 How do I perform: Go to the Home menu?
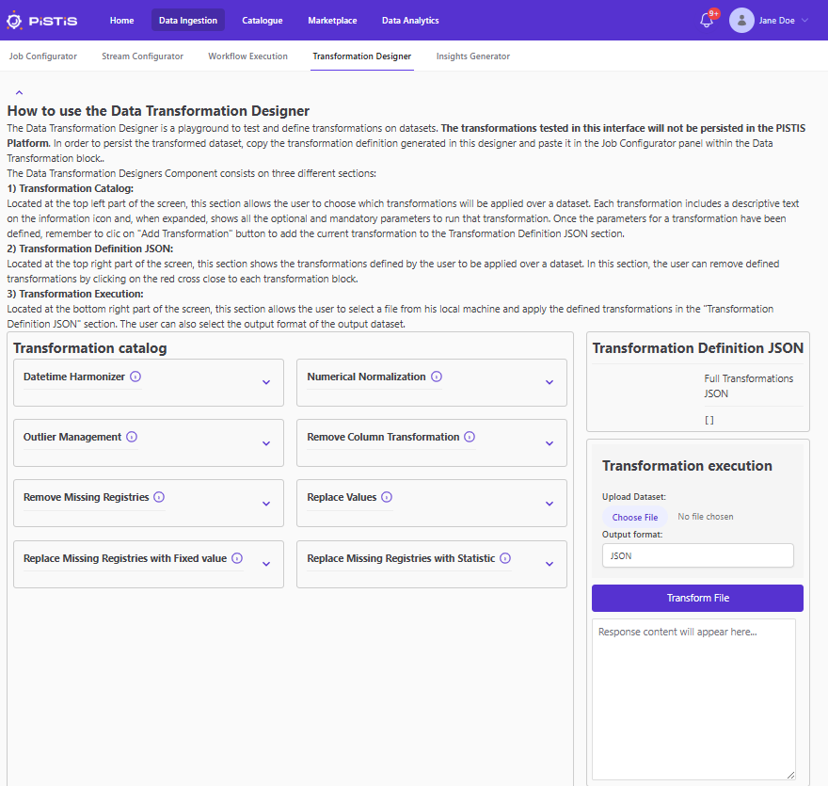pyautogui.click(x=121, y=20)
